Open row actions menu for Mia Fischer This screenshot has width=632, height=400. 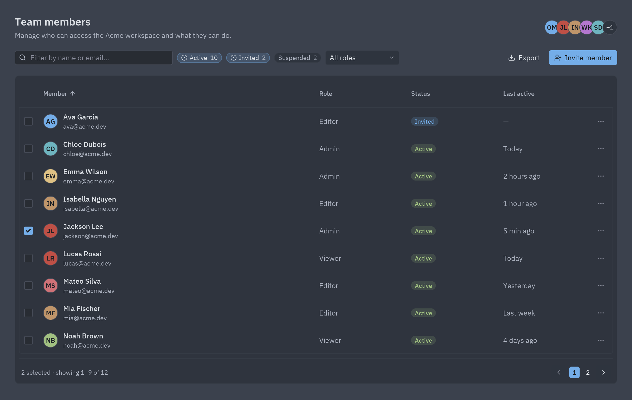pyautogui.click(x=601, y=313)
